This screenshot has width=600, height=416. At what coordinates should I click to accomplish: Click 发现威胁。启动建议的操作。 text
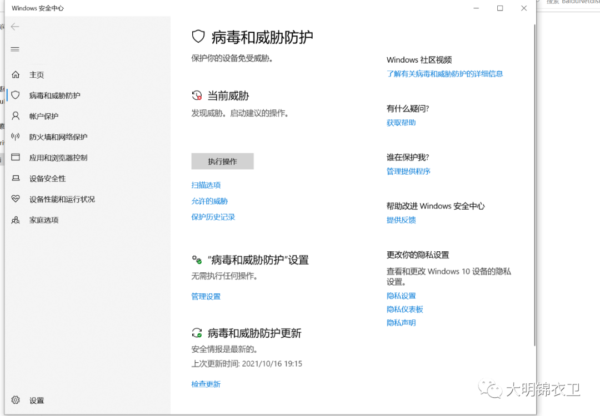(x=240, y=113)
